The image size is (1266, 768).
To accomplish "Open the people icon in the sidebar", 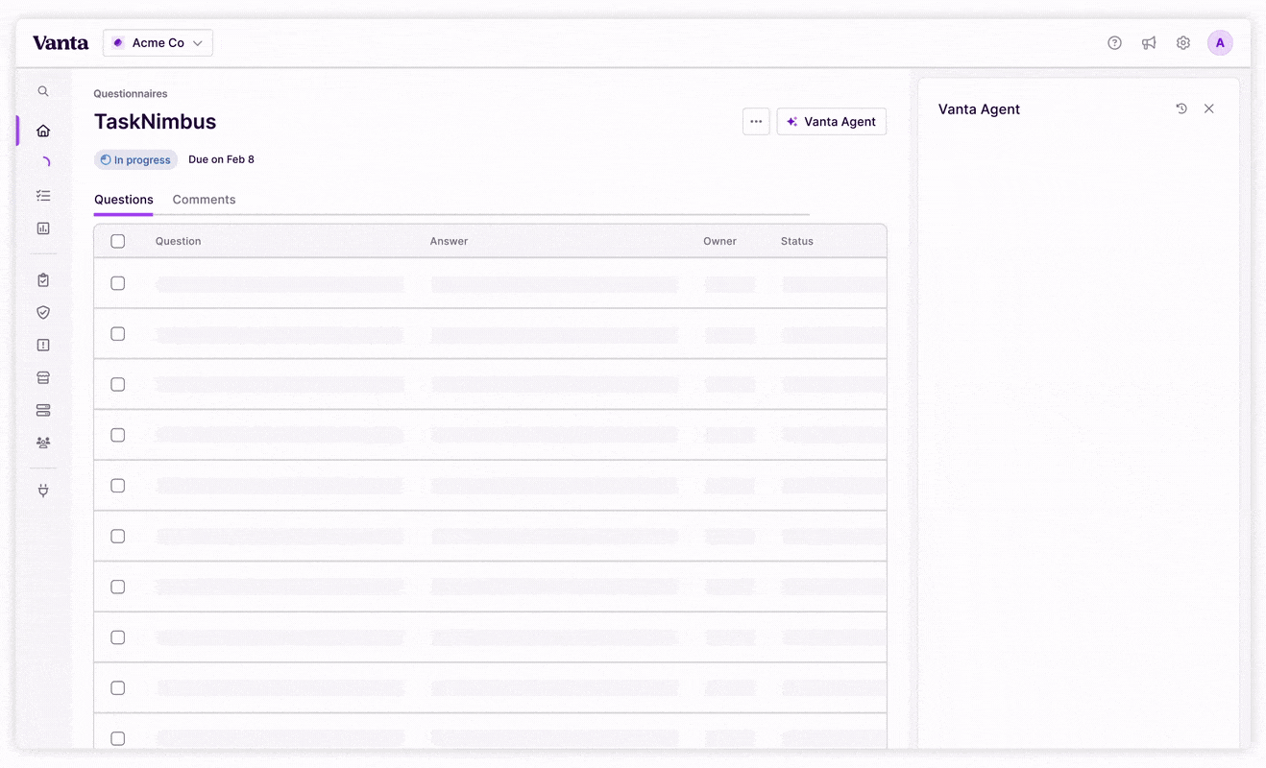I will 43,444.
